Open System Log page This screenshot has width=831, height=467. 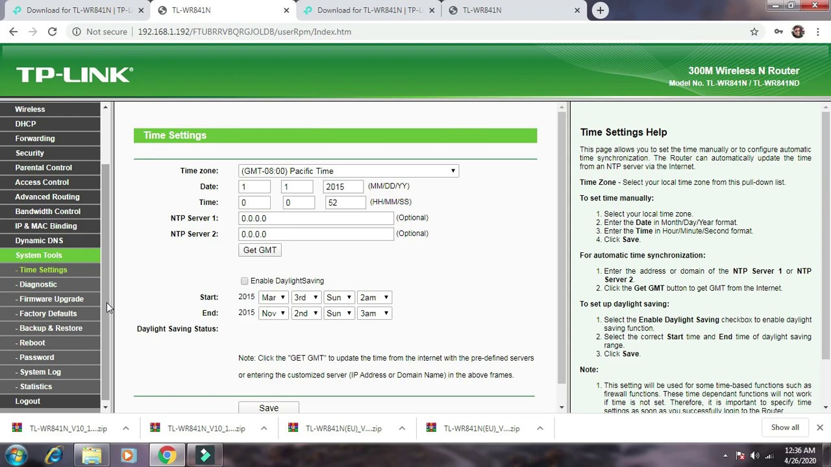(50, 372)
